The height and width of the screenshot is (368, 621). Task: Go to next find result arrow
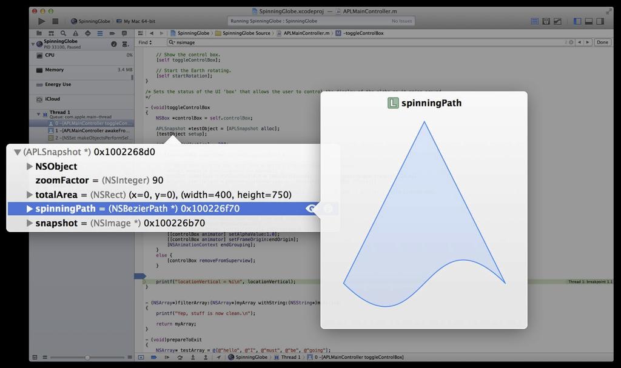[x=588, y=42]
